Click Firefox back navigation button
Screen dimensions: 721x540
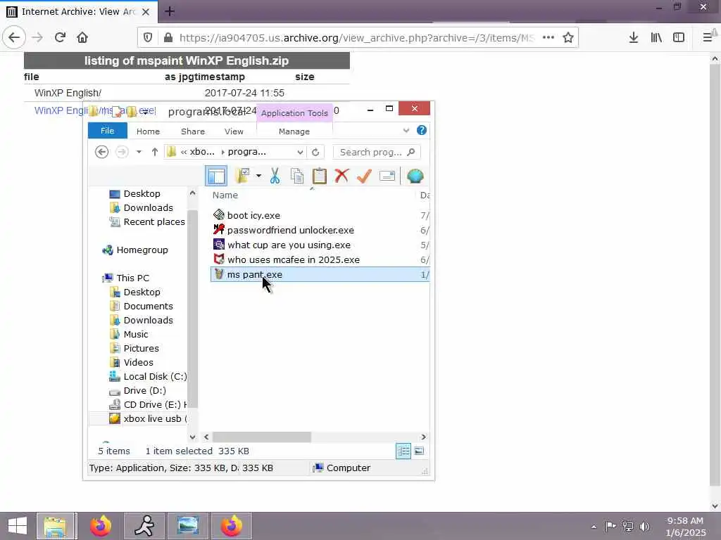click(14, 37)
